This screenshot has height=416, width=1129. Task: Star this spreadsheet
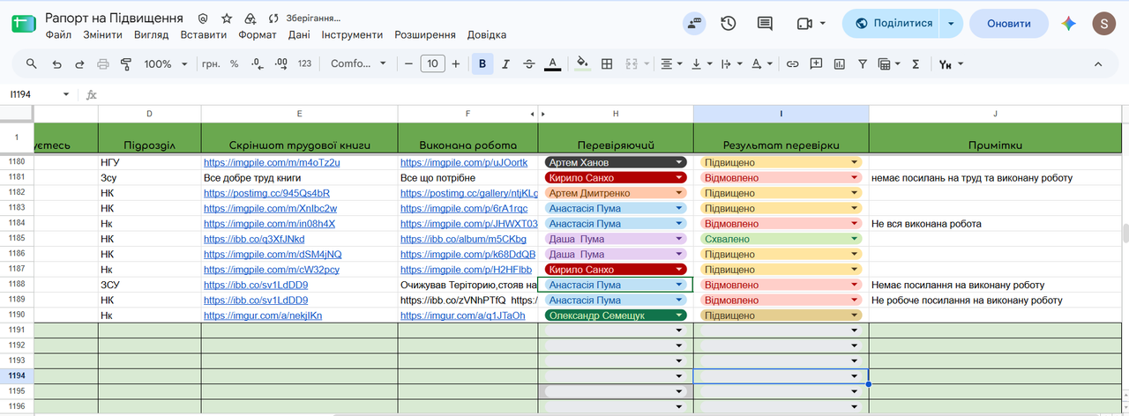[x=227, y=18]
